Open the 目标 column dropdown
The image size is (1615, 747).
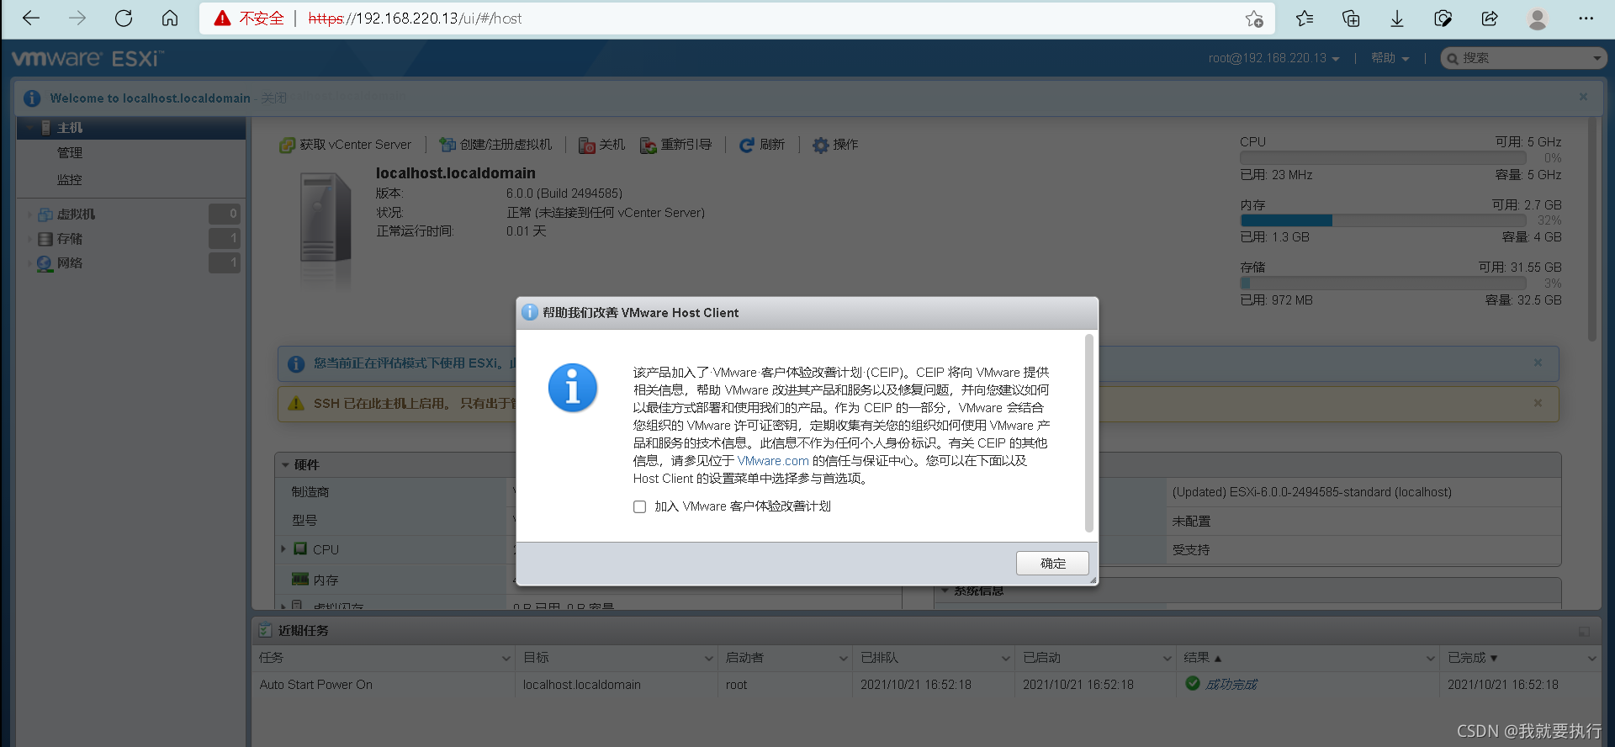(x=709, y=658)
